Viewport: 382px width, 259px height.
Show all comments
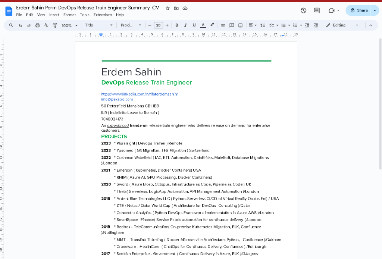[x=317, y=10]
